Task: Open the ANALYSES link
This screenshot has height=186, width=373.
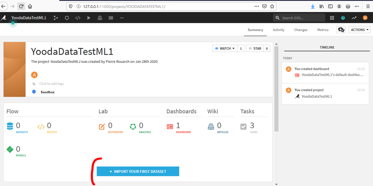Action: pos(145,132)
